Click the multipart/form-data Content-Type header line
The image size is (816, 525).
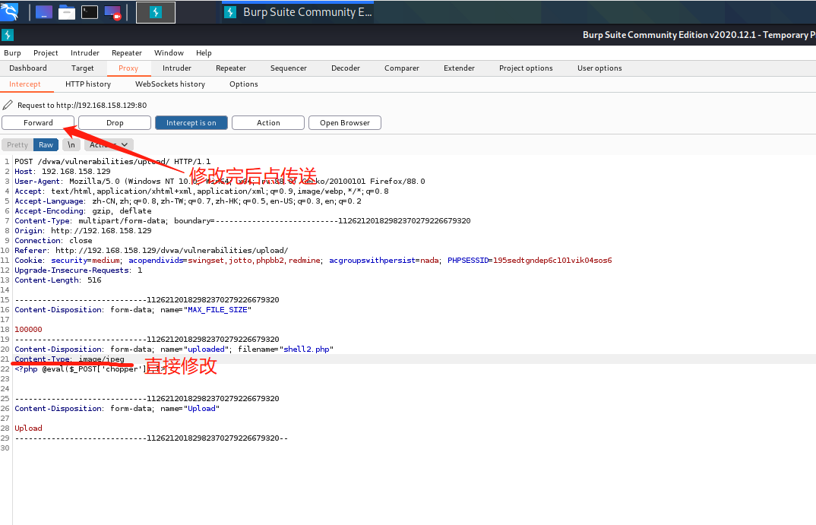(242, 220)
